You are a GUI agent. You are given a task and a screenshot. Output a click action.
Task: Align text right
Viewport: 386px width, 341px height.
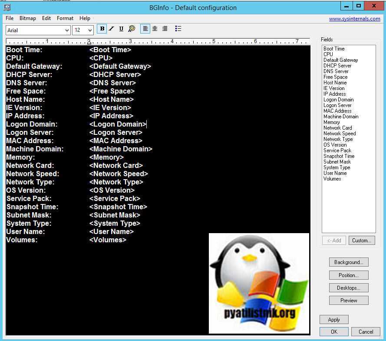[165, 29]
